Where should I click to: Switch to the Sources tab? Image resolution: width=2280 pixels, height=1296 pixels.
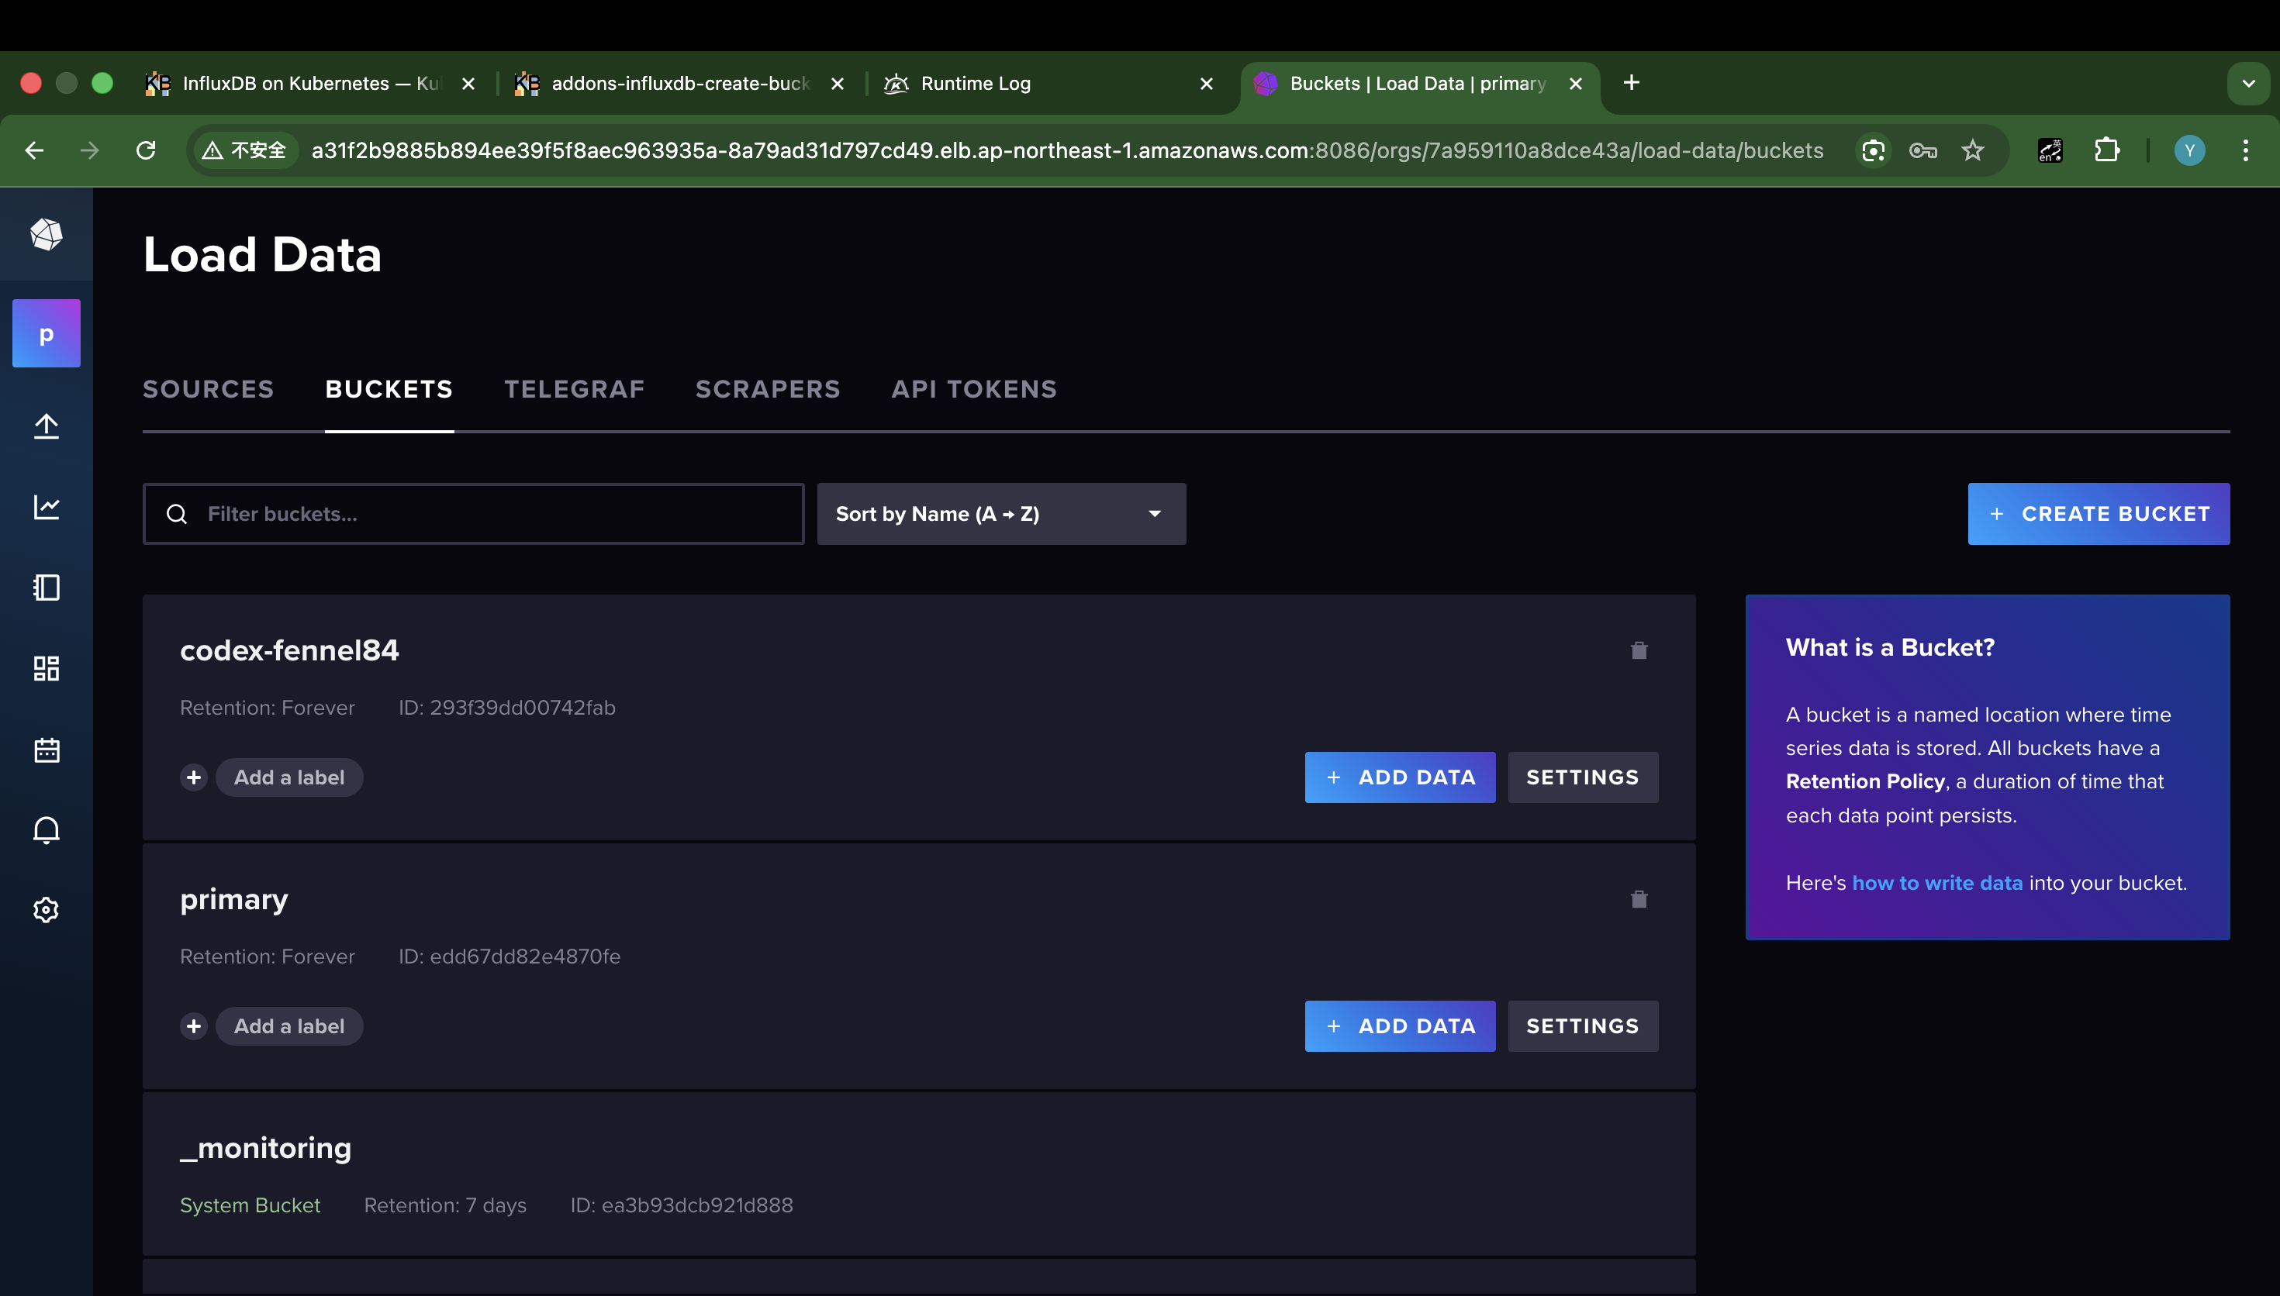(x=209, y=389)
